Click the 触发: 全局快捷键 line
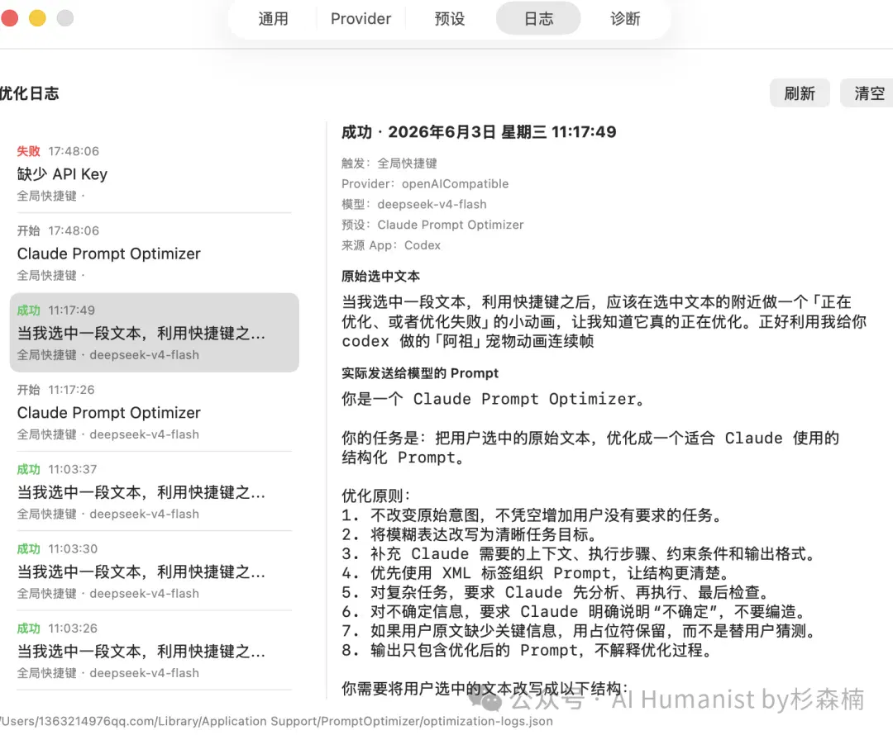The height and width of the screenshot is (735, 893). [389, 164]
